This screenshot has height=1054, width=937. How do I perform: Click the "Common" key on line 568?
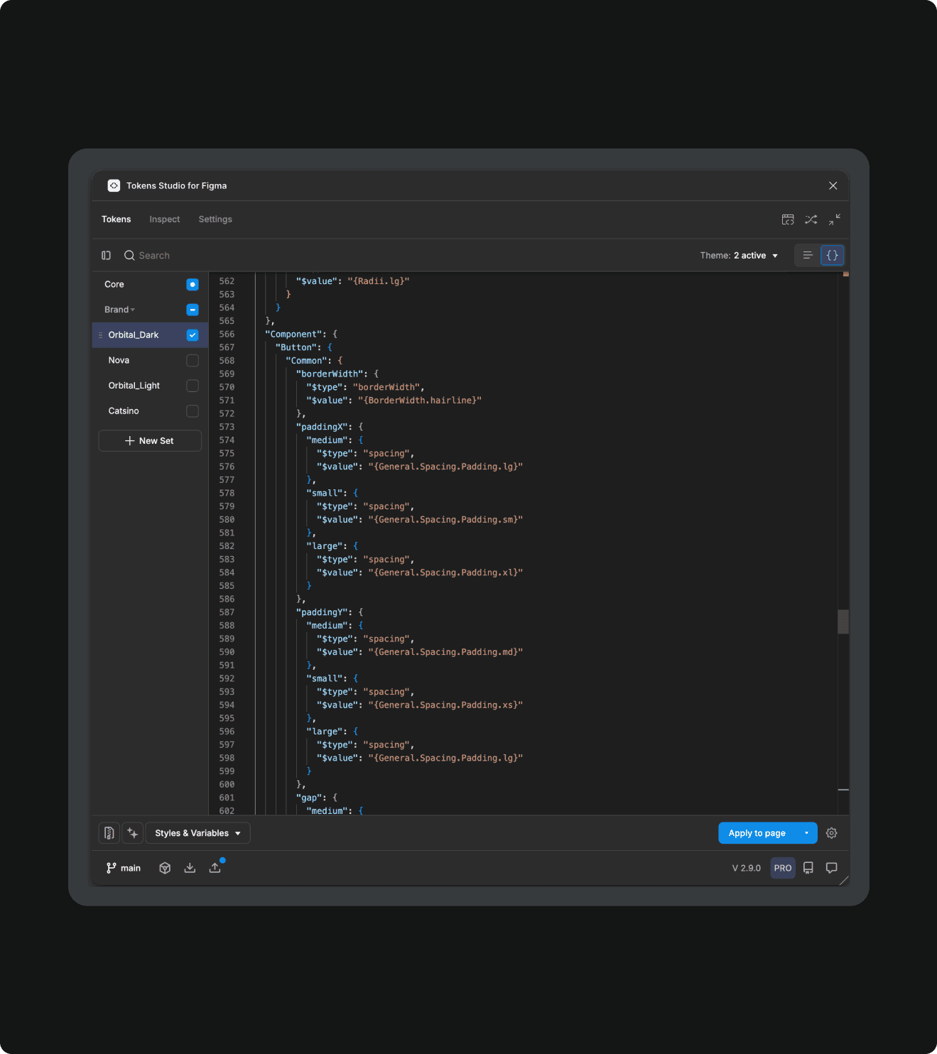point(306,361)
